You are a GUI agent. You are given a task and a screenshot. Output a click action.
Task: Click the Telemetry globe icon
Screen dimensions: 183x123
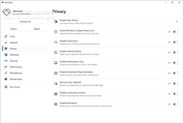(6, 55)
